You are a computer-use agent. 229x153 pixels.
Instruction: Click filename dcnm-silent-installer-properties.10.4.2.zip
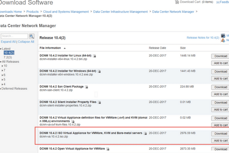tap(65, 106)
